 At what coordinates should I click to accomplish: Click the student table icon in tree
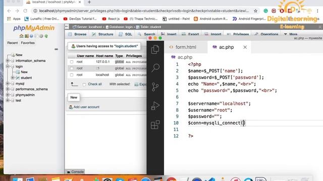(x=18, y=78)
